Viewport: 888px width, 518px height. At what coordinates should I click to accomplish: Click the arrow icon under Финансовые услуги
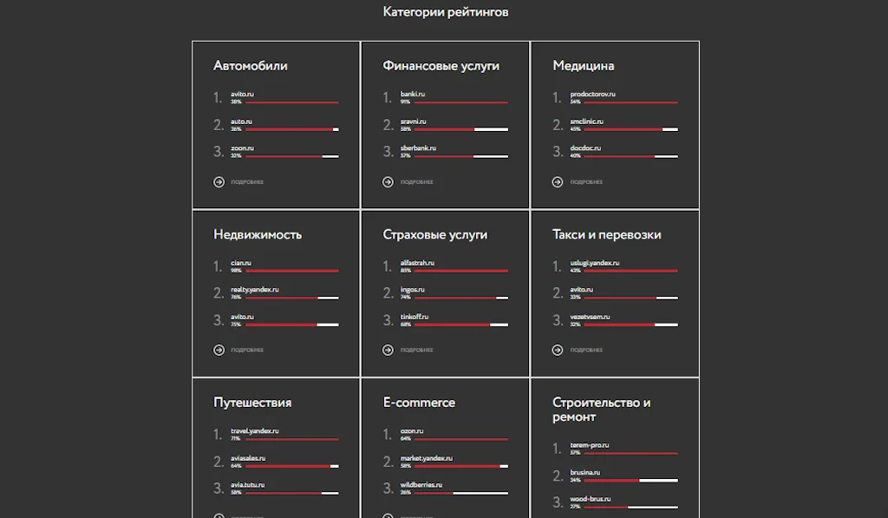pyautogui.click(x=387, y=181)
